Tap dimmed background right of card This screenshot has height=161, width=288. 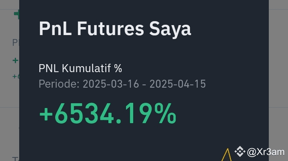[x=278, y=80]
